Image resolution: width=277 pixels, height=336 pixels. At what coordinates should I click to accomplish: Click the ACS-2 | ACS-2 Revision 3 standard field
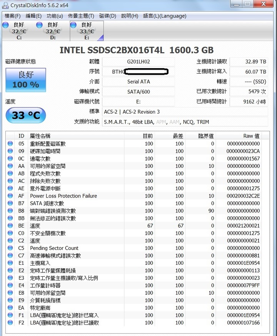click(185, 112)
